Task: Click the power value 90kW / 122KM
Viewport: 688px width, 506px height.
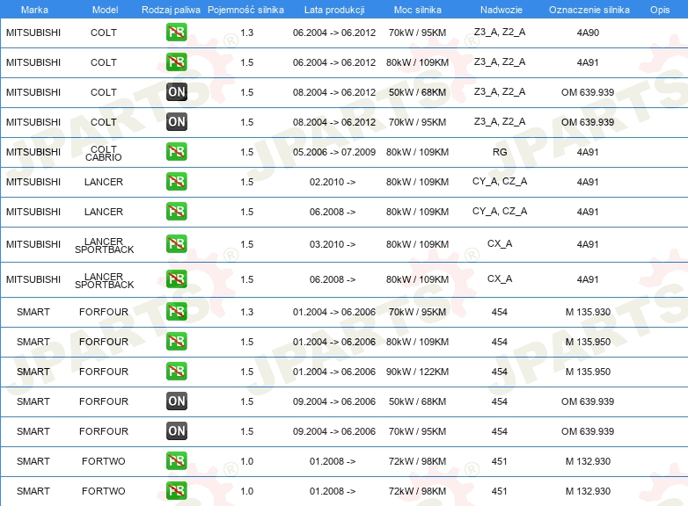Action: (417, 372)
